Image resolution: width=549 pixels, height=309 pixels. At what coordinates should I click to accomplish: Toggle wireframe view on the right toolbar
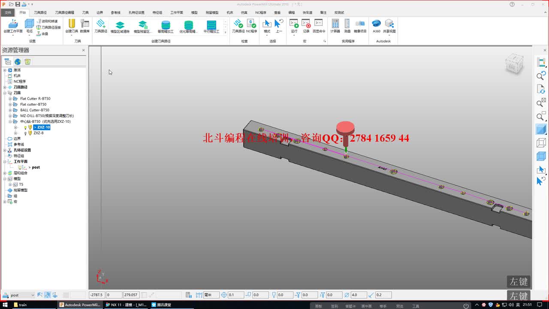pyautogui.click(x=541, y=142)
